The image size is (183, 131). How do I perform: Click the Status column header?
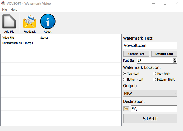tap(48, 38)
